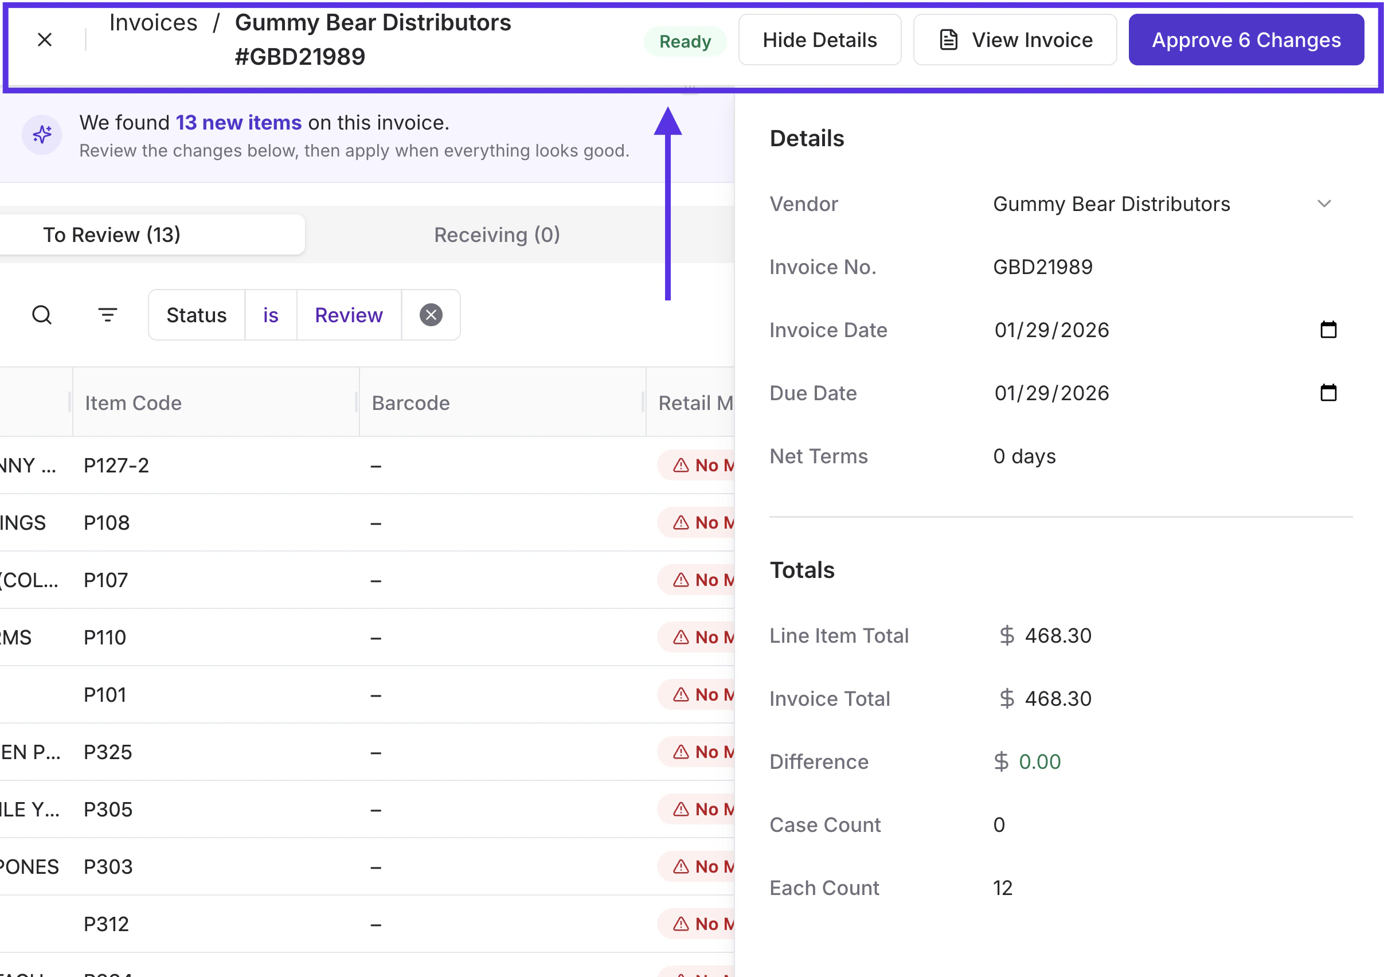Click the No M warning badge for P127-2
The height and width of the screenshot is (977, 1384).
[699, 466]
